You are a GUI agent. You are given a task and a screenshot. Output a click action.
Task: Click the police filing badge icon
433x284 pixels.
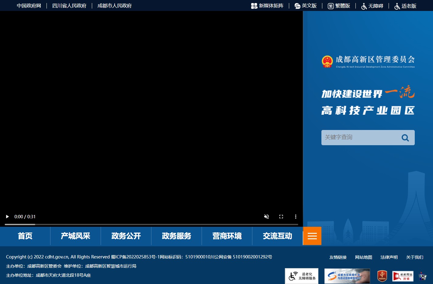[423, 276]
